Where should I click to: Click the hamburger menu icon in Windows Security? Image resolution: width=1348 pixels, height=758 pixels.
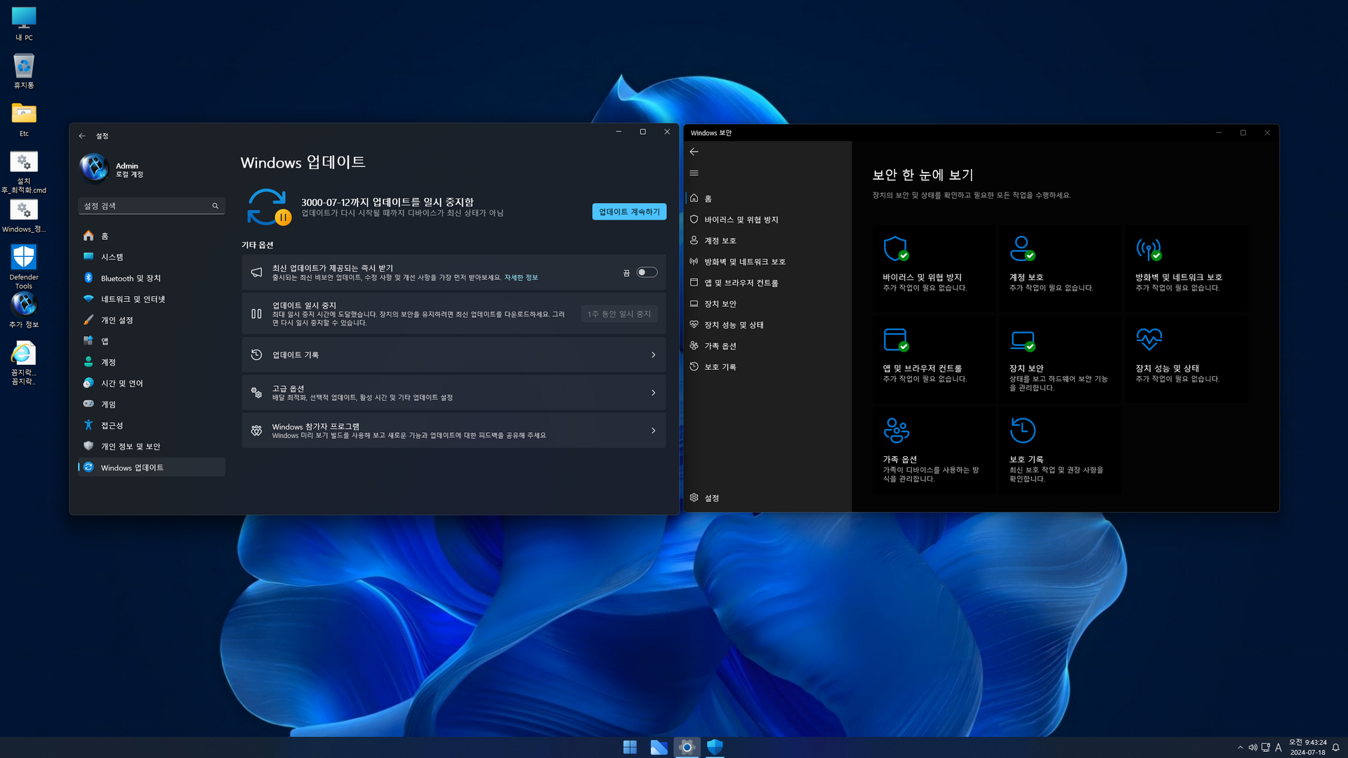[x=694, y=173]
